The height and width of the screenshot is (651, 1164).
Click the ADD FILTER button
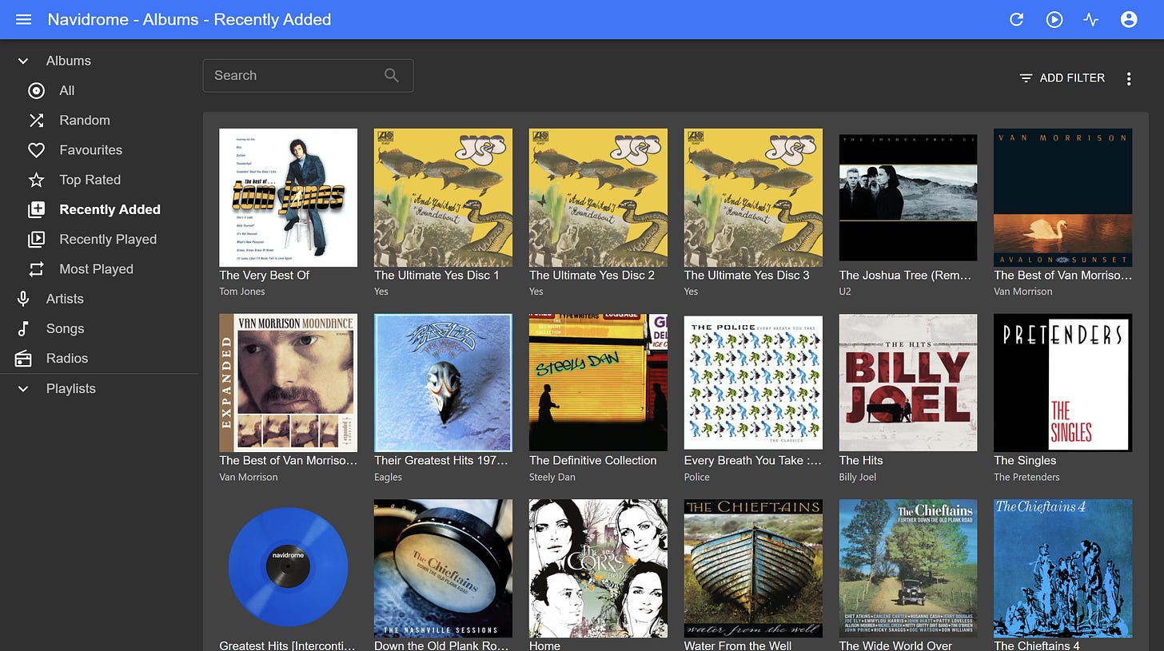(x=1062, y=78)
